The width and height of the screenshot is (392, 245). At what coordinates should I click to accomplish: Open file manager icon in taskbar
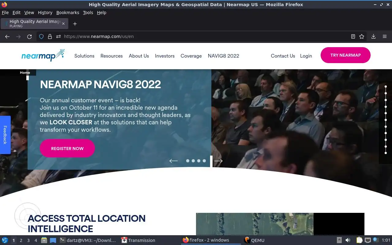click(x=44, y=240)
